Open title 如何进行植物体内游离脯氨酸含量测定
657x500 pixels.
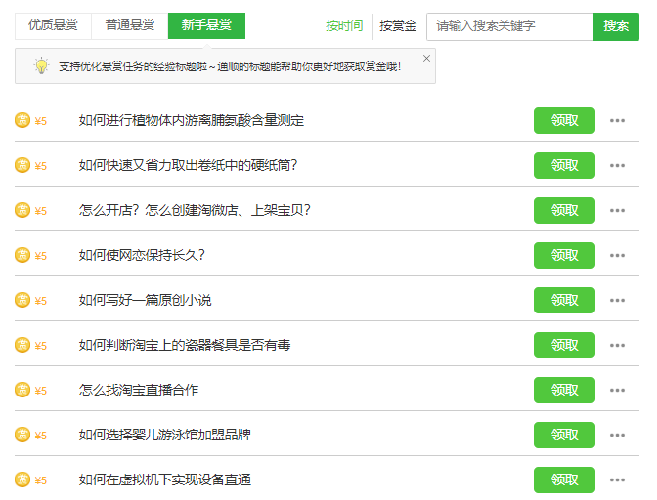point(192,120)
